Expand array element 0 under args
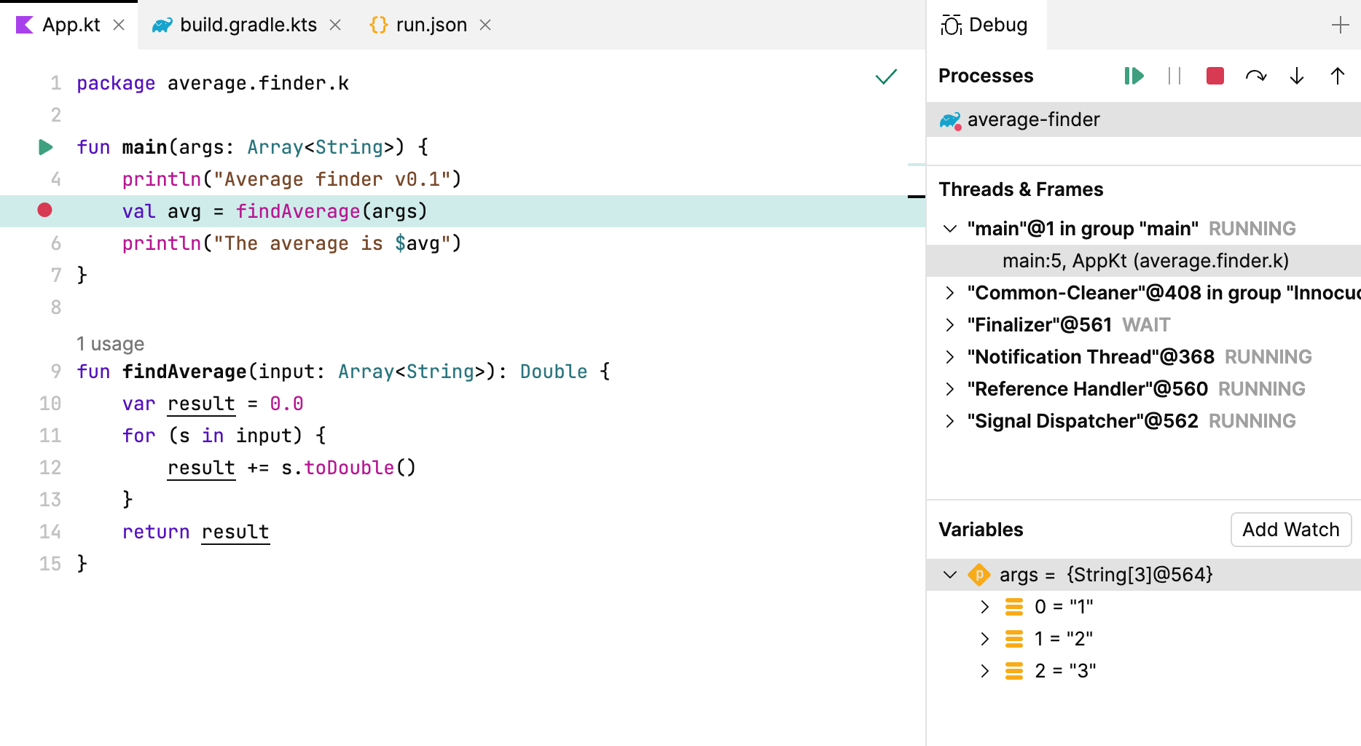The height and width of the screenshot is (746, 1361). [984, 606]
